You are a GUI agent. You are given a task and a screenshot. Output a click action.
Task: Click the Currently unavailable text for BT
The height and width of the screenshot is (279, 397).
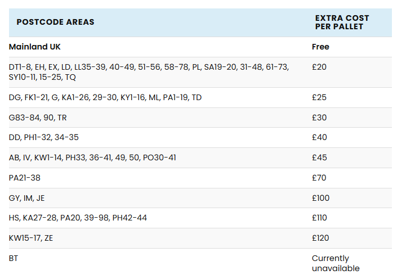(x=336, y=264)
